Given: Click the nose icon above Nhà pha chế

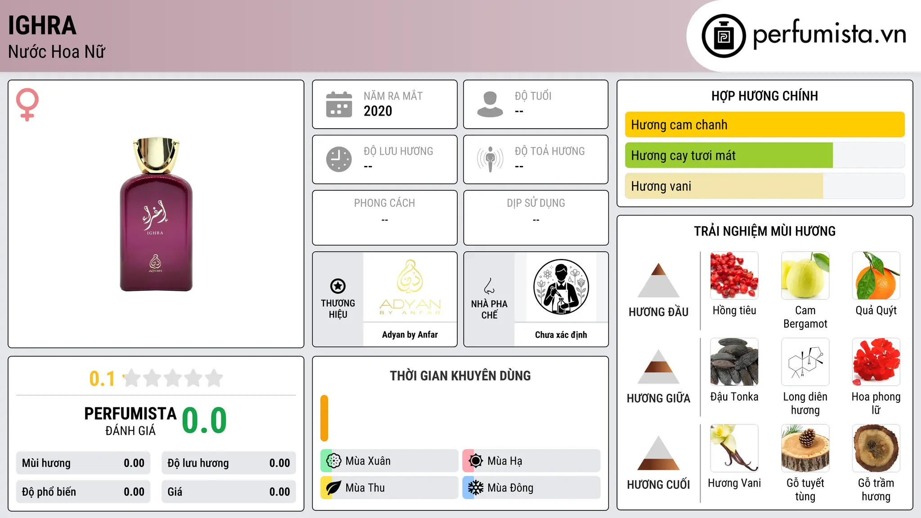Looking at the screenshot, I should point(489,286).
